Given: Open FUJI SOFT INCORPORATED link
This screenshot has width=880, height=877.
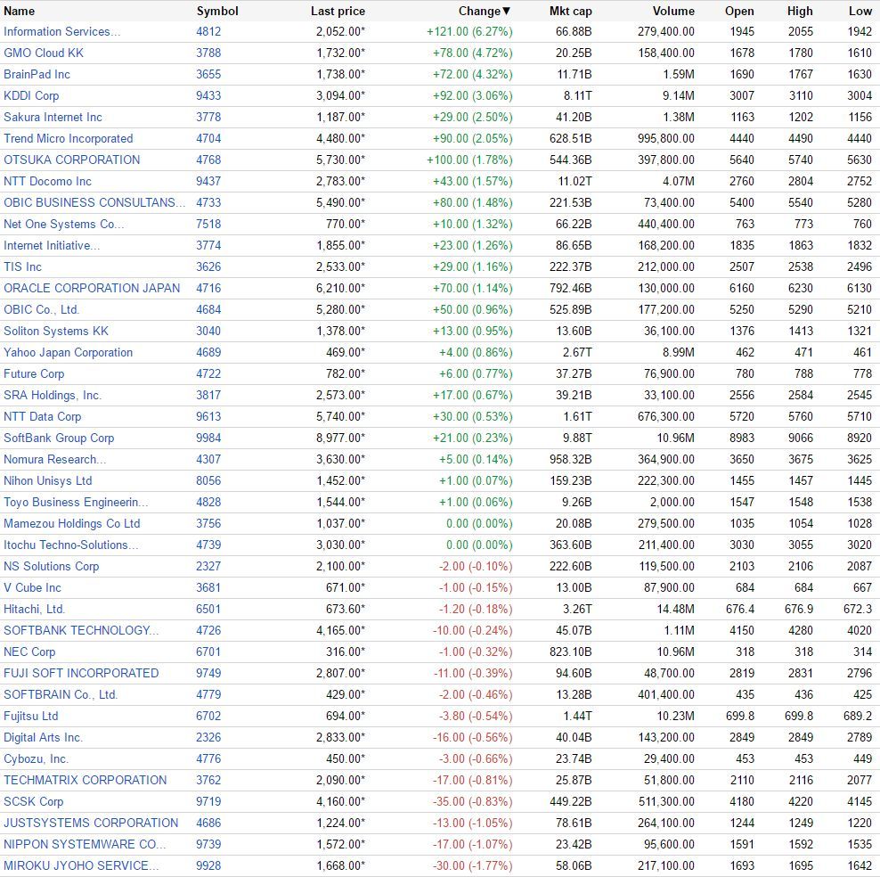Looking at the screenshot, I should coord(81,673).
